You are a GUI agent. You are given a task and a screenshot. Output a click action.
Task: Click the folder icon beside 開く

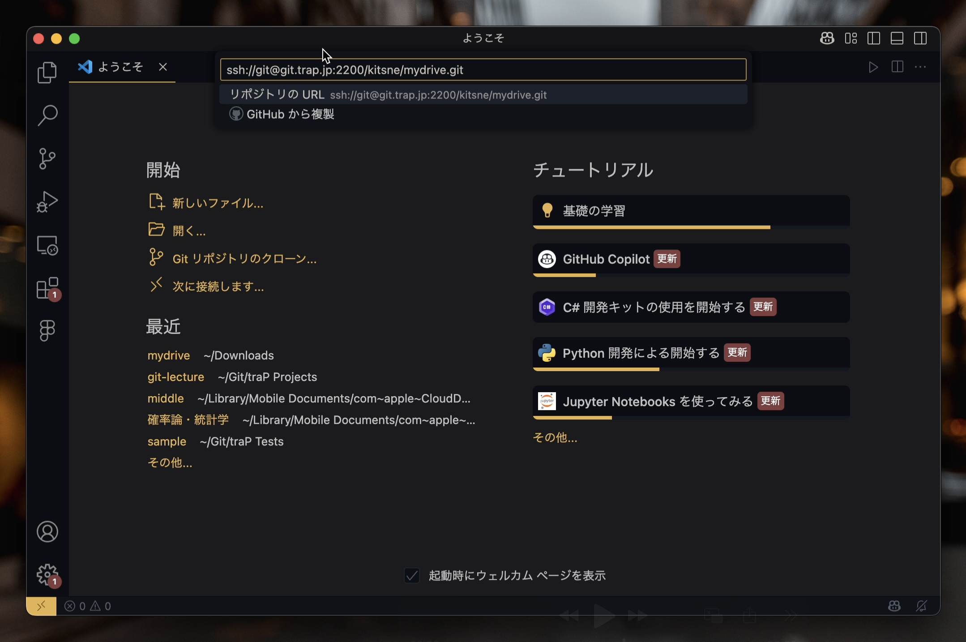point(157,229)
